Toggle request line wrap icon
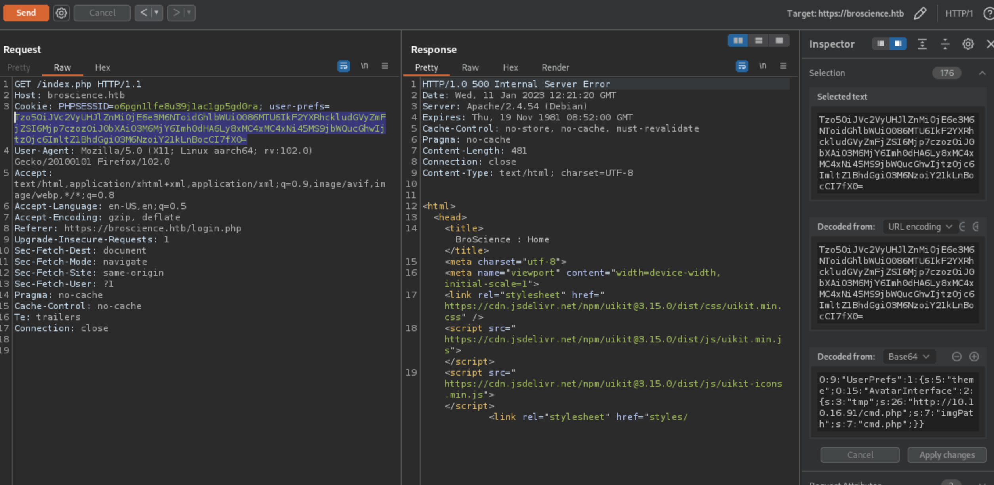 coord(343,66)
